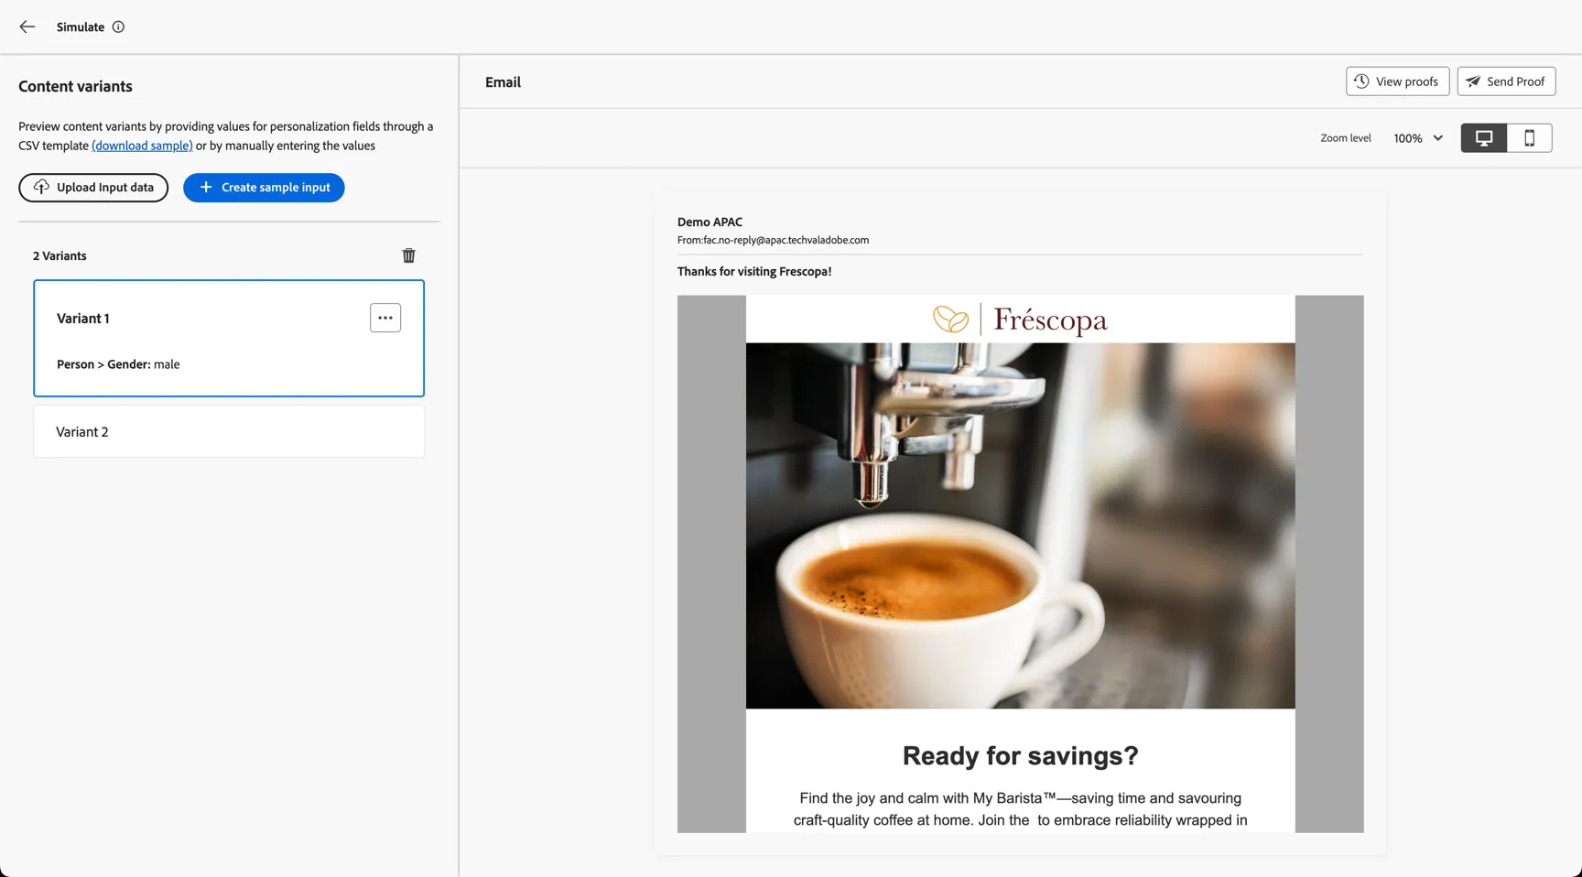Screen dimensions: 1582x877
Task: Click the Send Proof button
Action: tap(1506, 81)
